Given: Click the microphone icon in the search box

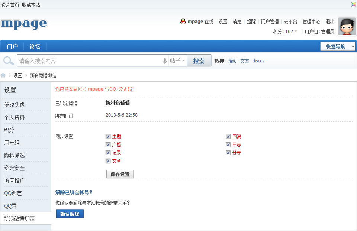Looking at the screenshot, I should coord(164,61).
